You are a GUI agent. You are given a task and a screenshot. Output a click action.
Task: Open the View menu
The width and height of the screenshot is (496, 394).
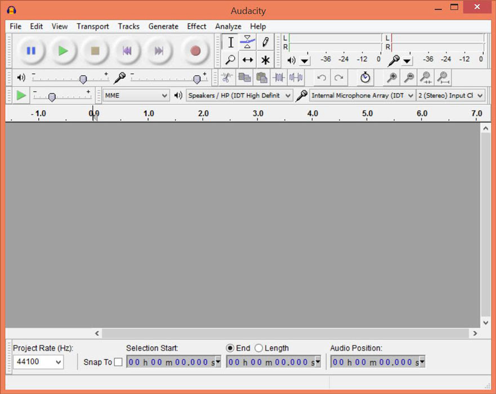(x=60, y=26)
